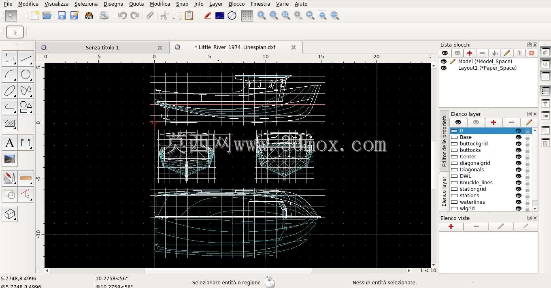This screenshot has height=288, width=551.
Task: Select the Dimension tool
Action: click(26, 143)
